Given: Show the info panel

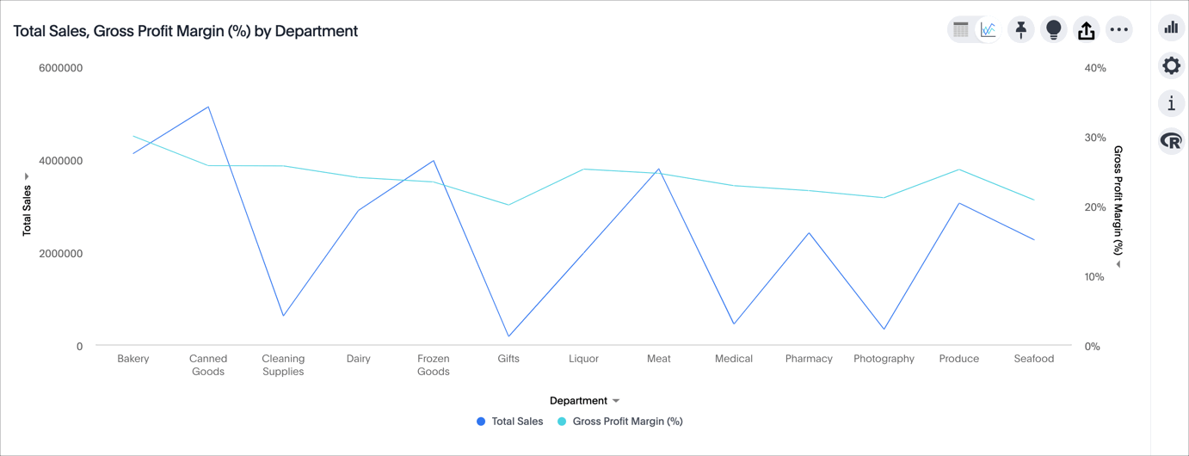Looking at the screenshot, I should (x=1171, y=103).
